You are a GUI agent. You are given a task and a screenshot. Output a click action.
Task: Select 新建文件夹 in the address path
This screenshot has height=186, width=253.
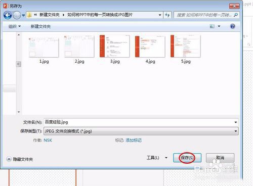point(50,15)
